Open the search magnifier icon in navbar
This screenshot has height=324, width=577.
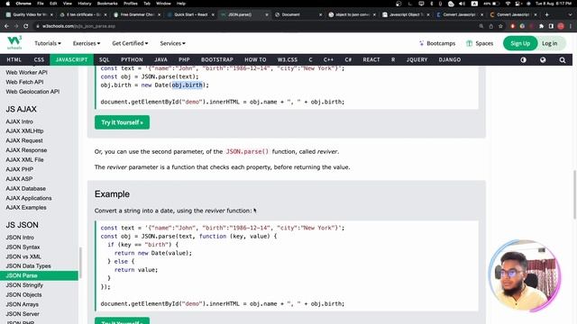coord(563,60)
